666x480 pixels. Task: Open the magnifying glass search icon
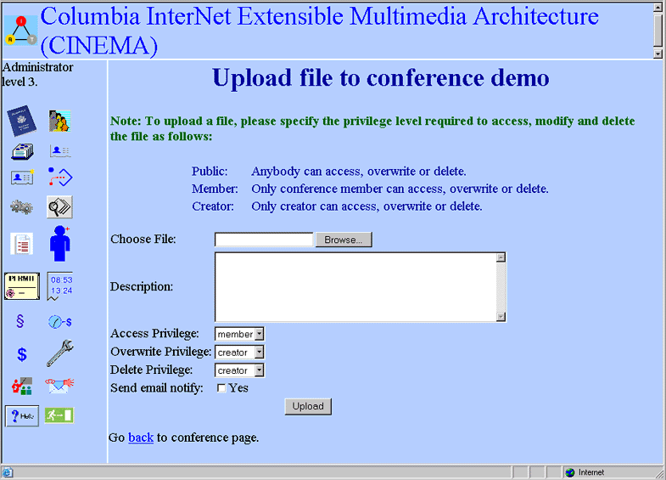(59, 206)
